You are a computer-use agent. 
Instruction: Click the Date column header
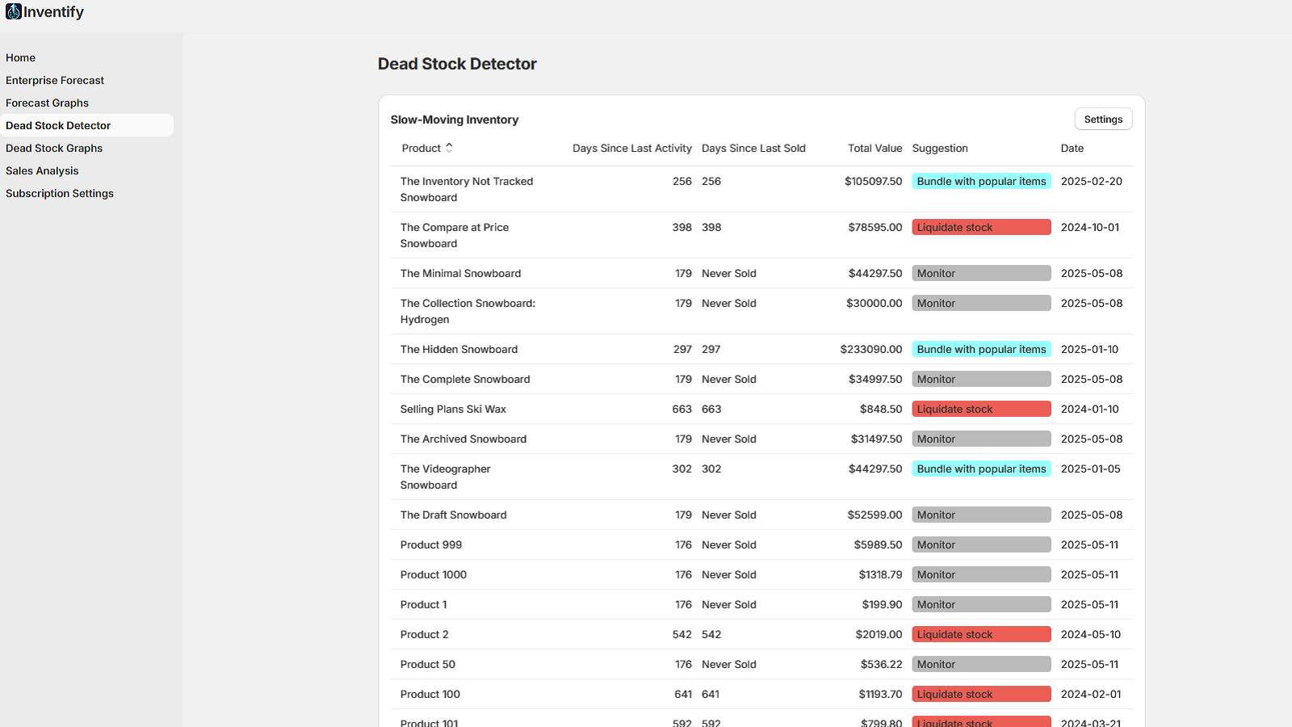[x=1072, y=148]
